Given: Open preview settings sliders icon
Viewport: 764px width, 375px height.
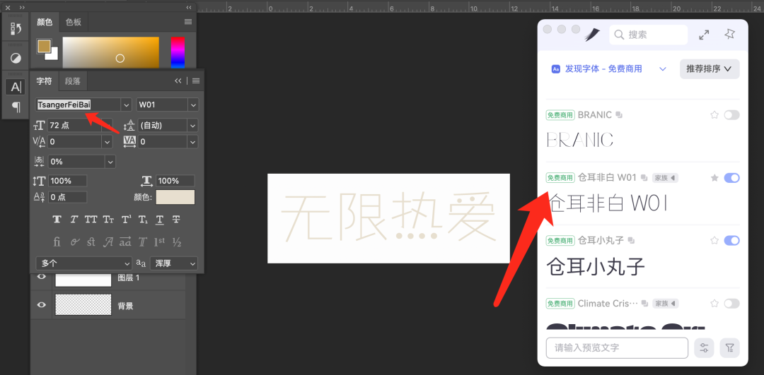Looking at the screenshot, I should pyautogui.click(x=704, y=347).
